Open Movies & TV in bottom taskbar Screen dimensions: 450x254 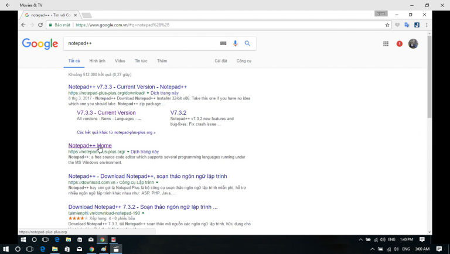tap(116, 249)
